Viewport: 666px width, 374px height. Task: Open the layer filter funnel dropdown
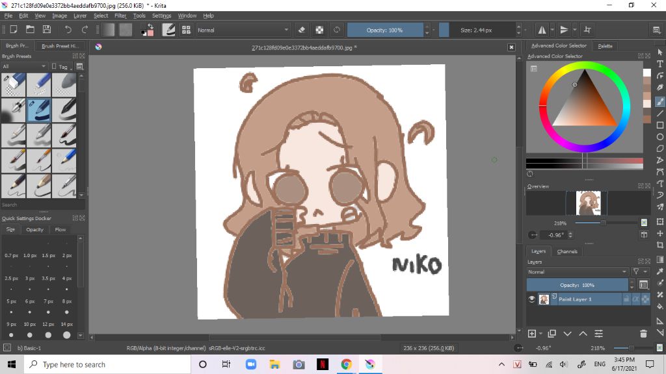[640, 272]
